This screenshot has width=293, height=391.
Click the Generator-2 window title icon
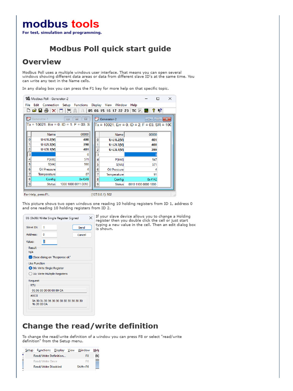coord(97,119)
